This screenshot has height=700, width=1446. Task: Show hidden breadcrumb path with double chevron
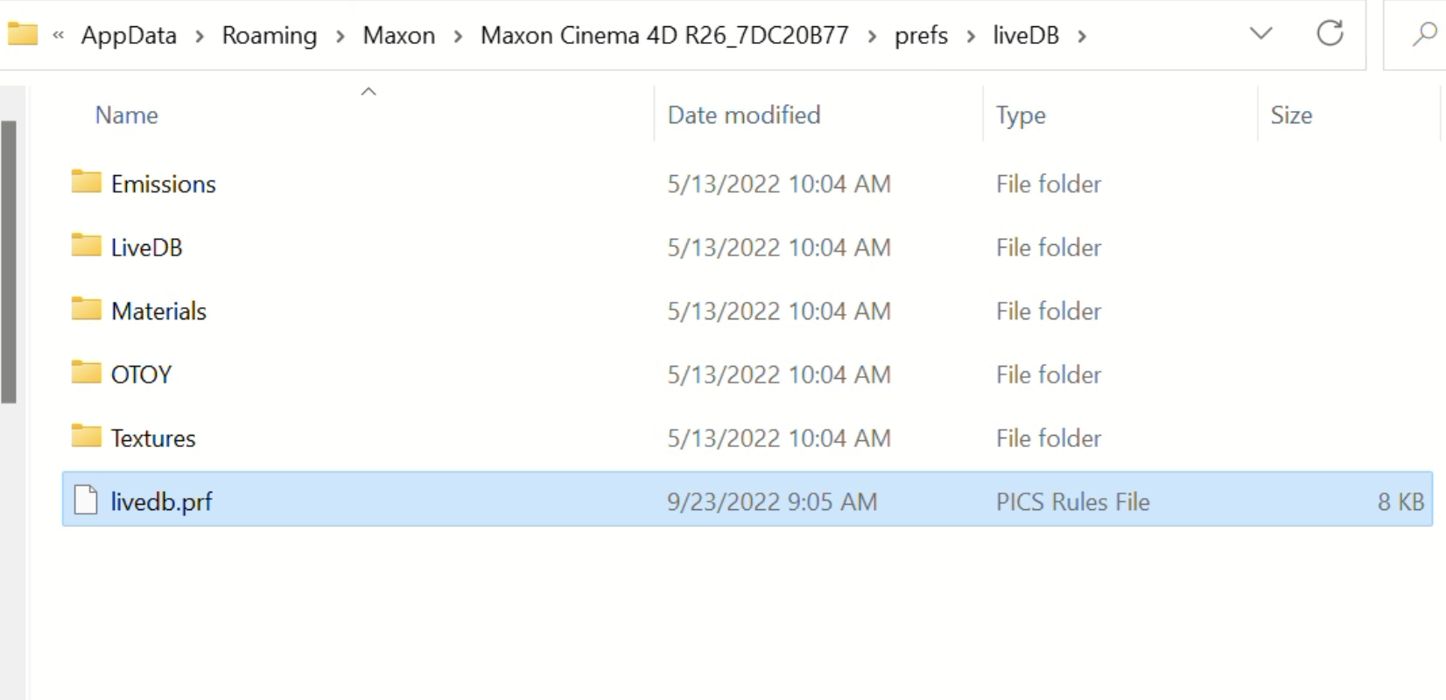click(x=59, y=36)
